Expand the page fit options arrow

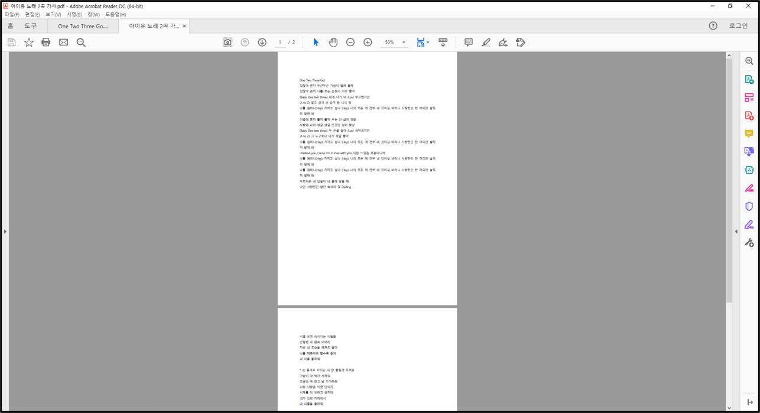pos(428,43)
